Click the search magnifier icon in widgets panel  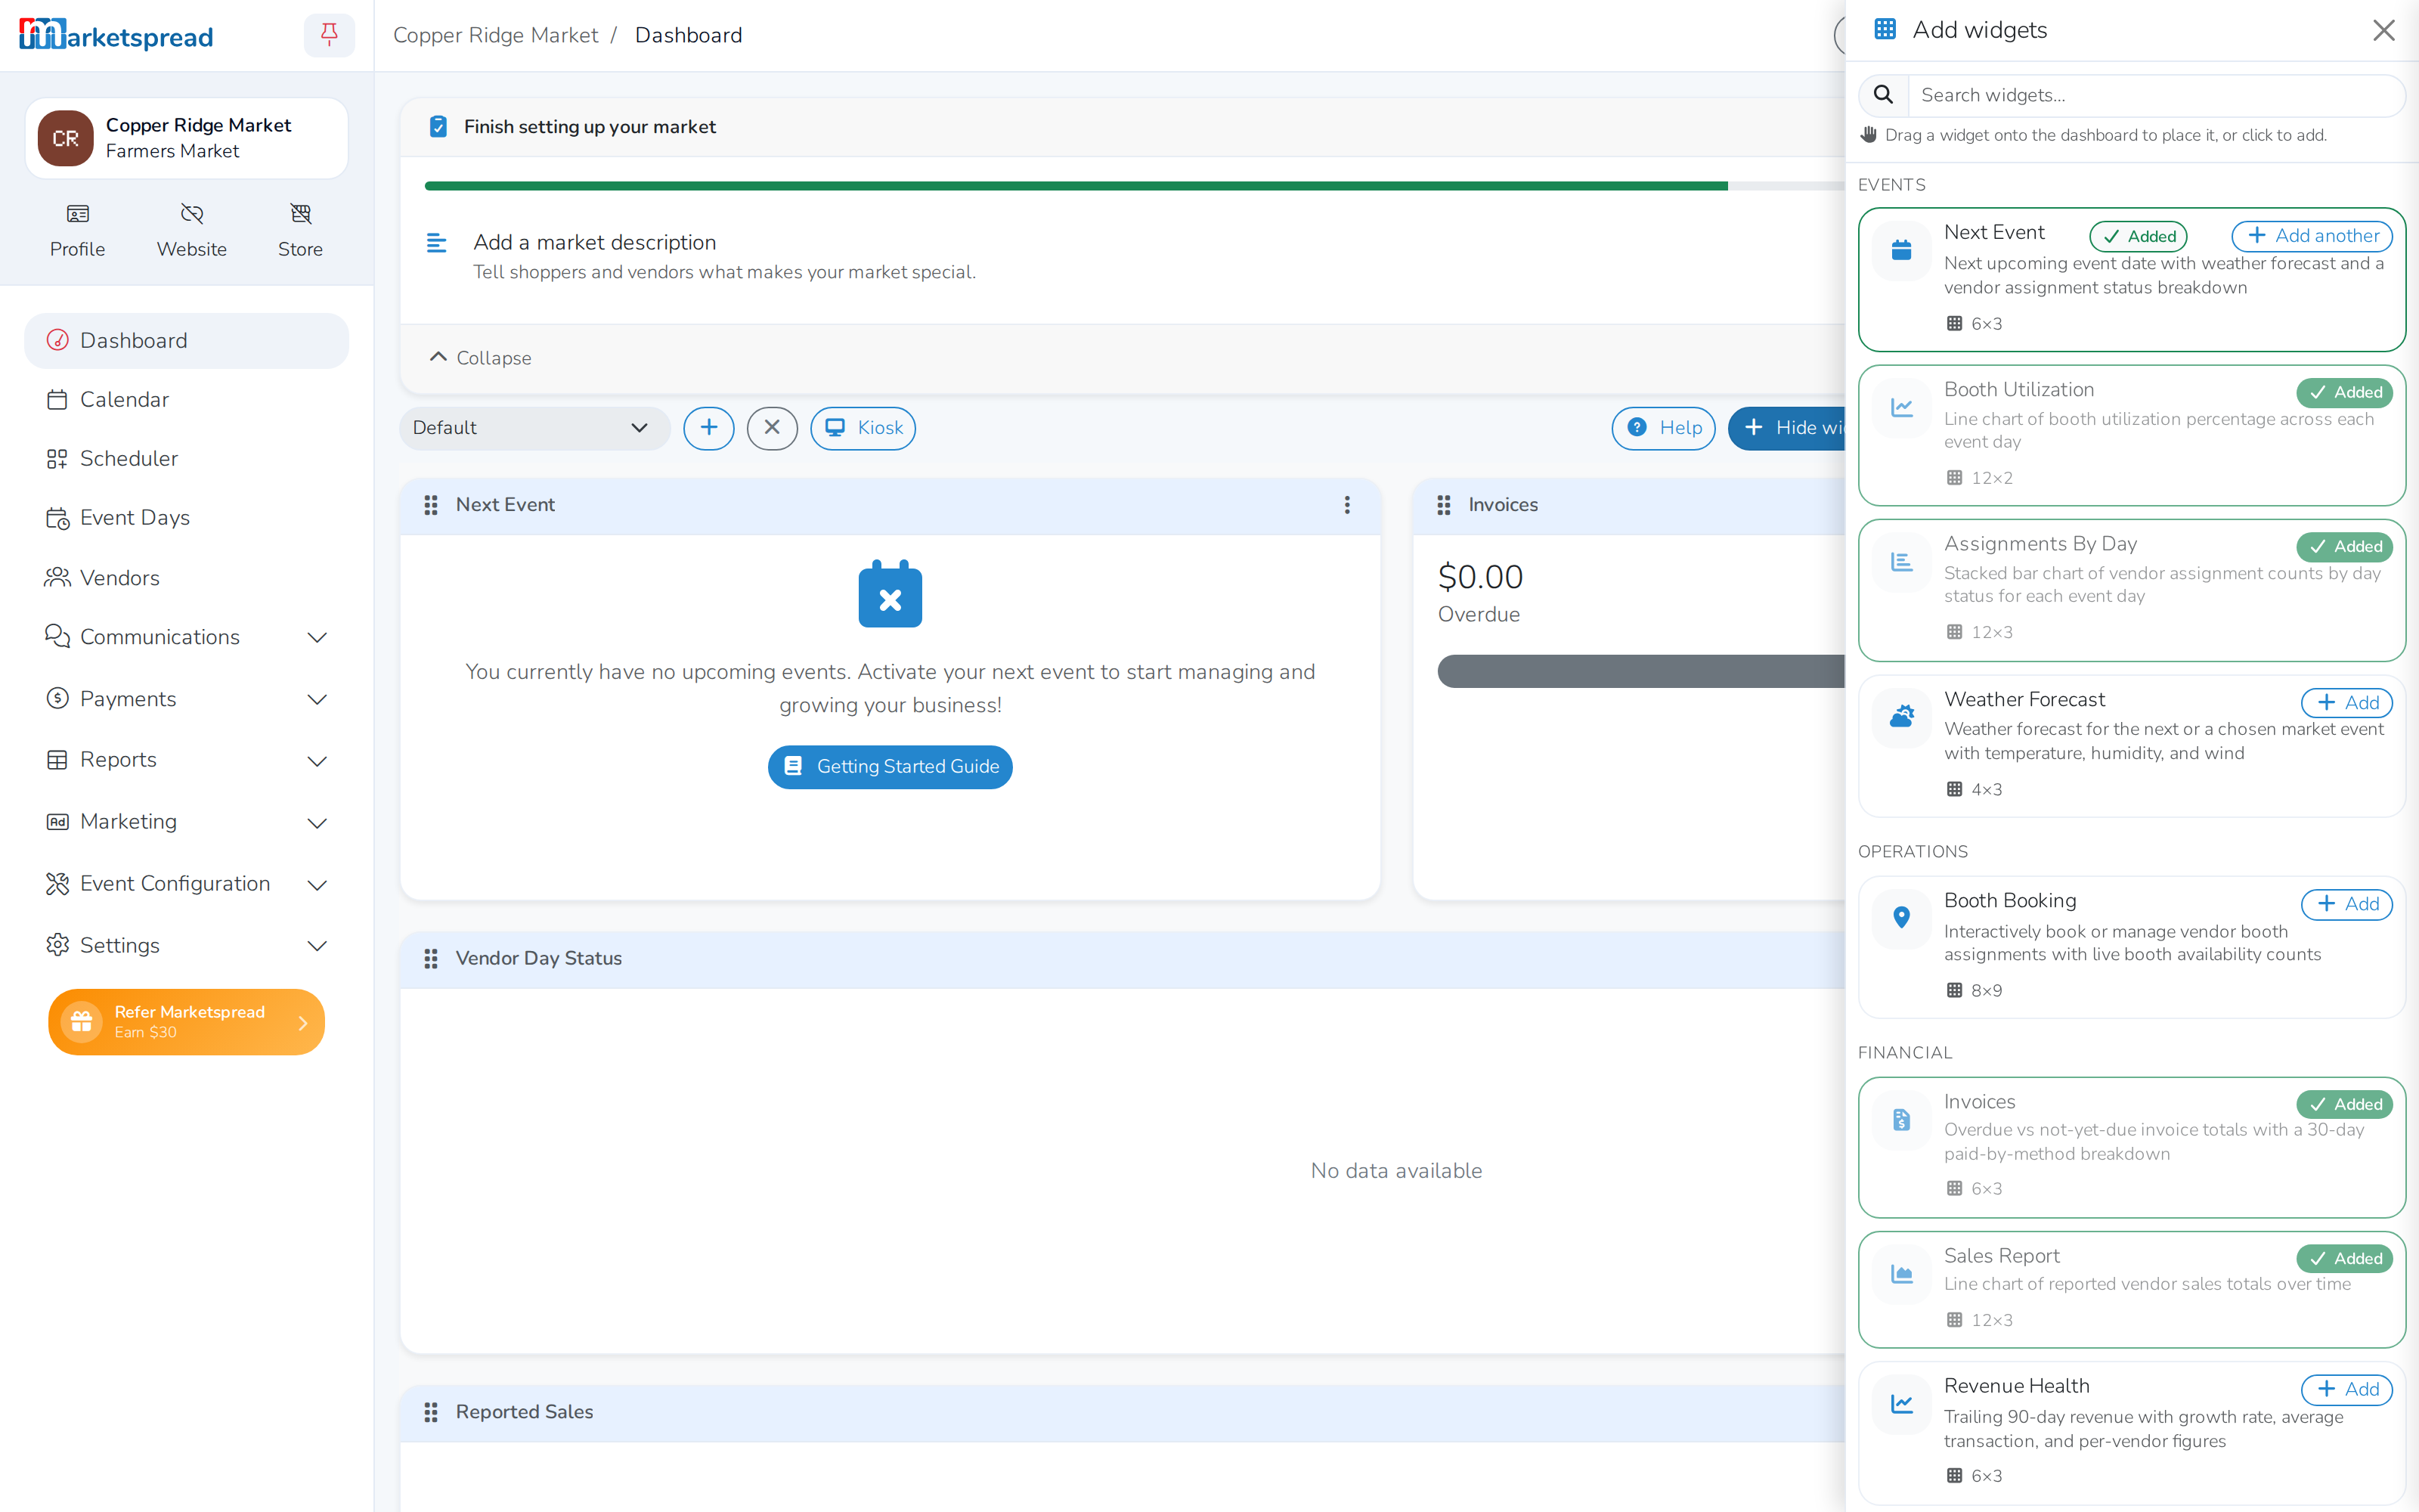[x=1883, y=95]
